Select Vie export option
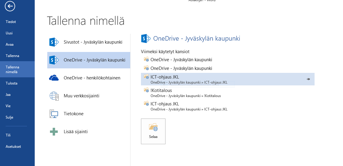Image resolution: width=343 pixels, height=166 pixels. point(8,106)
